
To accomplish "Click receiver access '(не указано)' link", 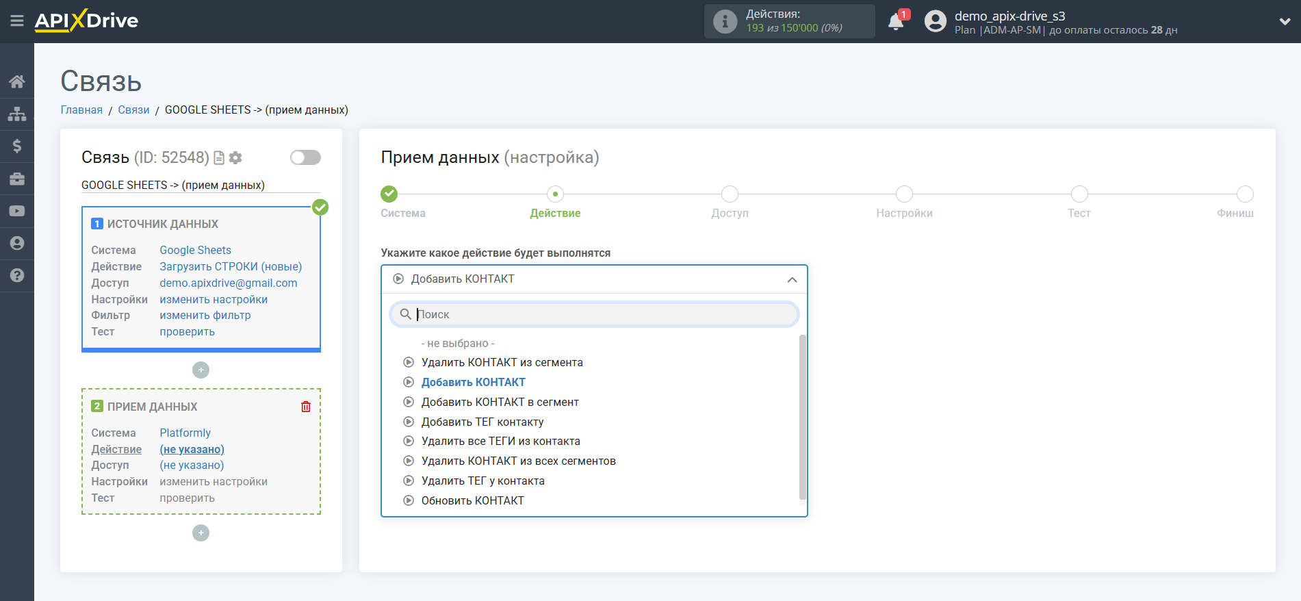I will (192, 465).
